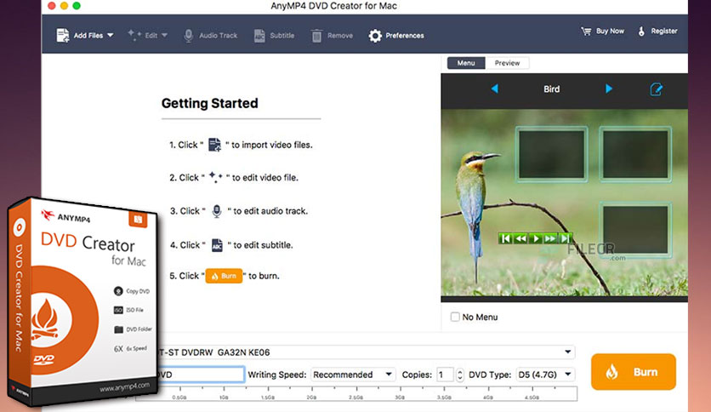Click the Subtitle toolbar icon
The image size is (711, 412).
(x=259, y=36)
